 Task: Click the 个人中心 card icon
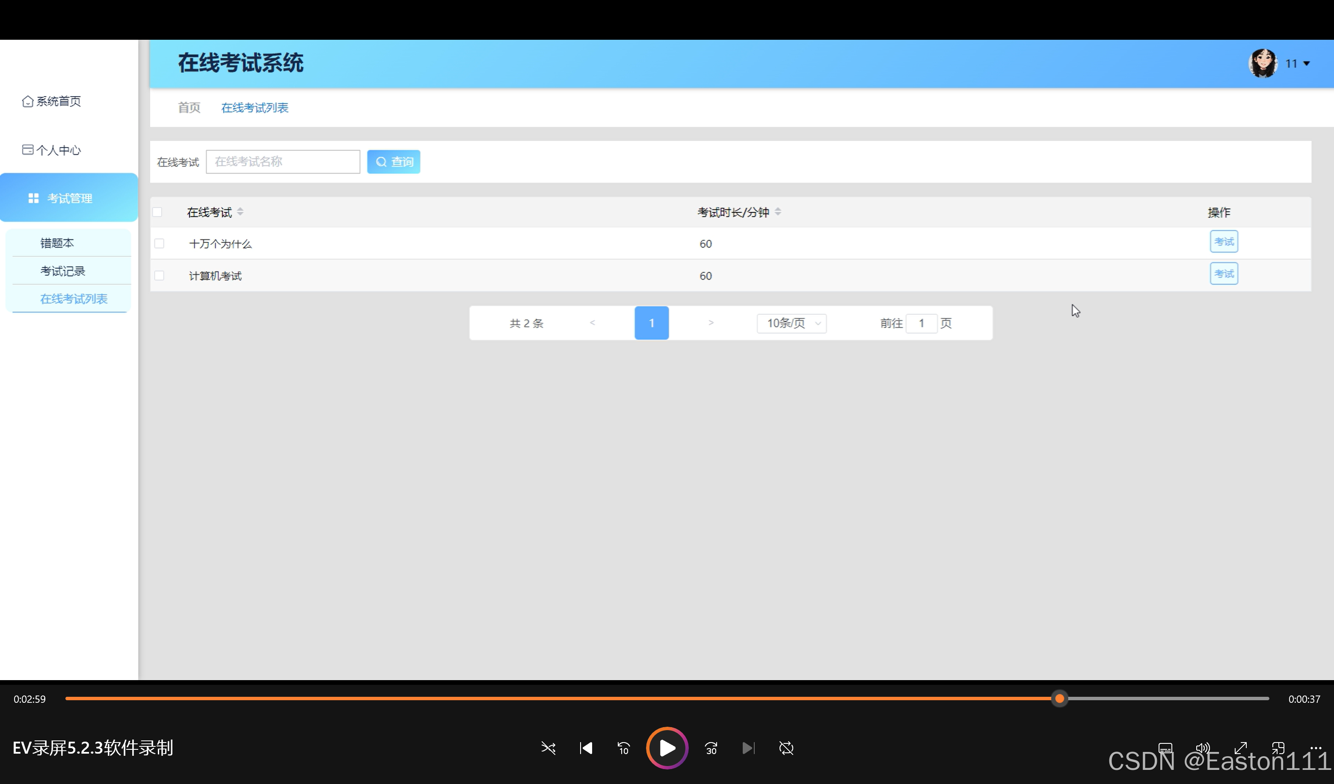coord(27,150)
